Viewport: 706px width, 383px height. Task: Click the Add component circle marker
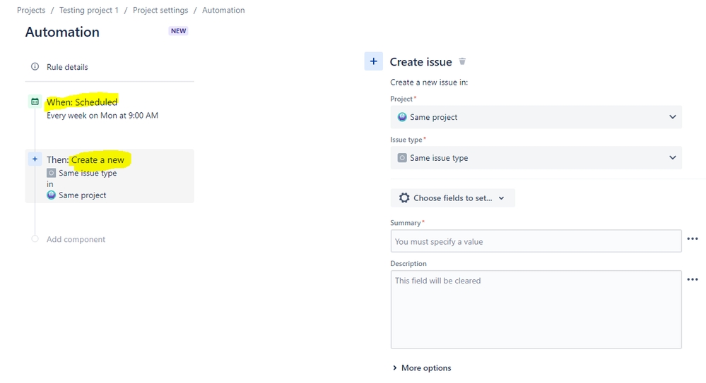click(x=35, y=238)
